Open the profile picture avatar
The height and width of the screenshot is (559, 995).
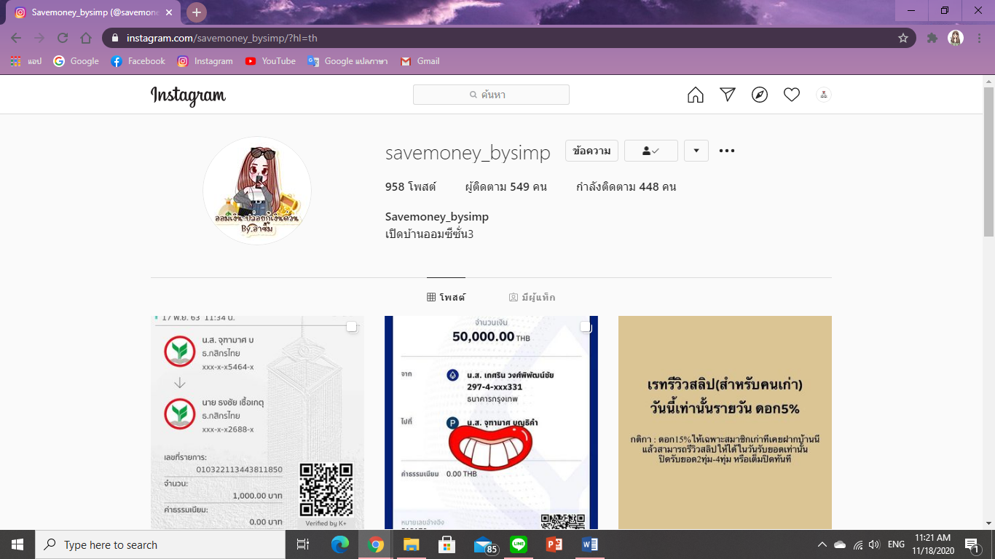tap(257, 191)
